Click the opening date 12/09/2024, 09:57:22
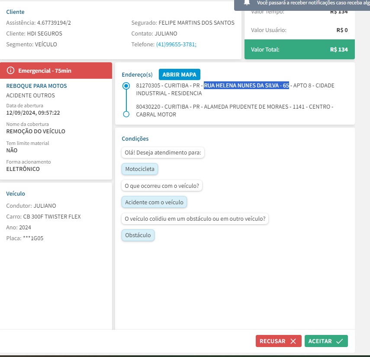 pos(33,113)
